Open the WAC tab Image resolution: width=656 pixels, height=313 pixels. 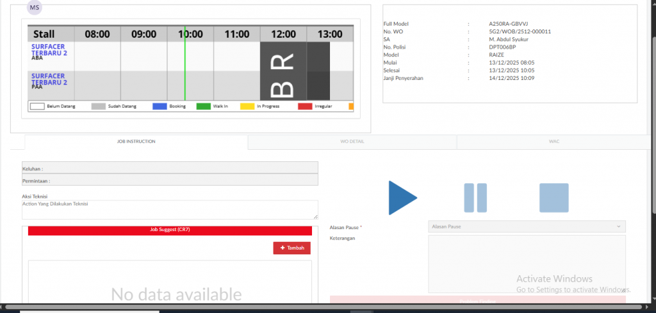pyautogui.click(x=554, y=141)
